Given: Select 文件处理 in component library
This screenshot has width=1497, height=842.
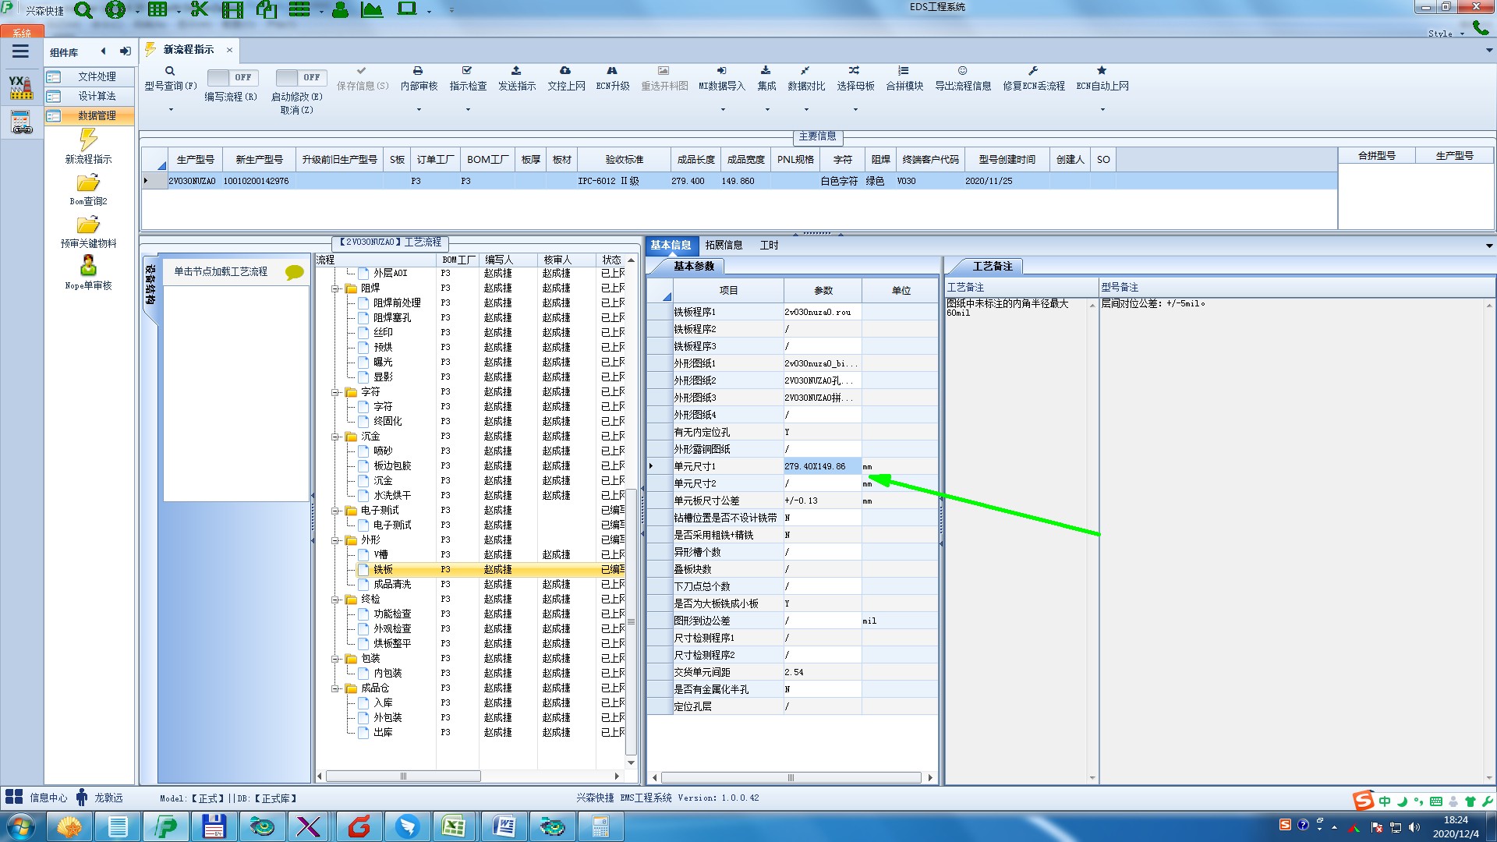Looking at the screenshot, I should click(96, 76).
